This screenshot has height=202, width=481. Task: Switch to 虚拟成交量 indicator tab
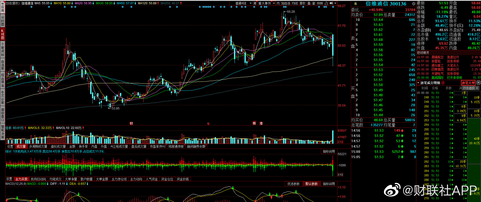(x=58, y=146)
